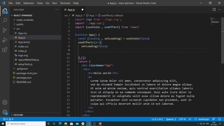Launch Microsoft Edge from the taskbar
Viewport: 224px width, 126px height.
(60, 124)
